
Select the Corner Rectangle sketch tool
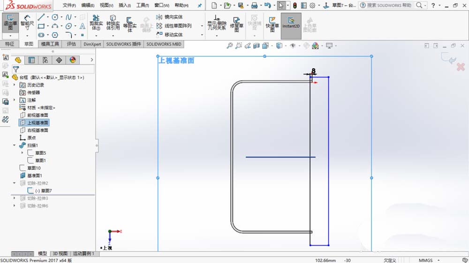tap(41, 26)
